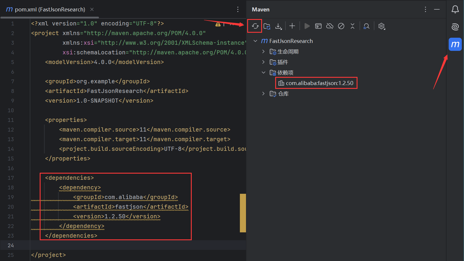Open Execute Maven Goal dialog icon

point(318,26)
